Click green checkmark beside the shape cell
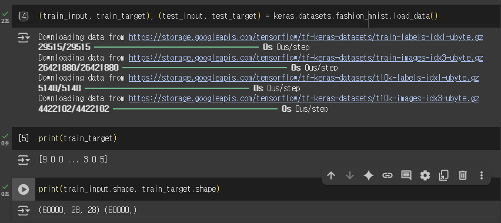This screenshot has height=223, width=501. (x=5, y=187)
